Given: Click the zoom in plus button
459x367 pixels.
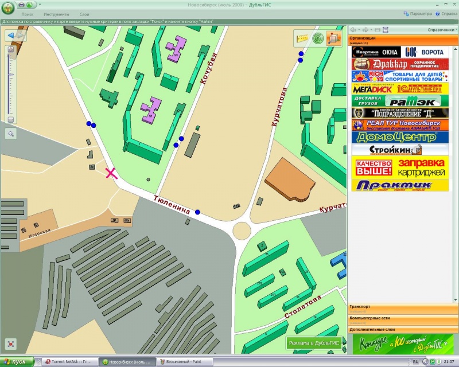Looking at the screenshot, I should coord(10,50).
